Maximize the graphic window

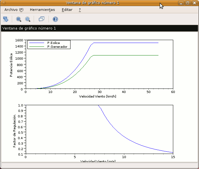click(x=188, y=3)
